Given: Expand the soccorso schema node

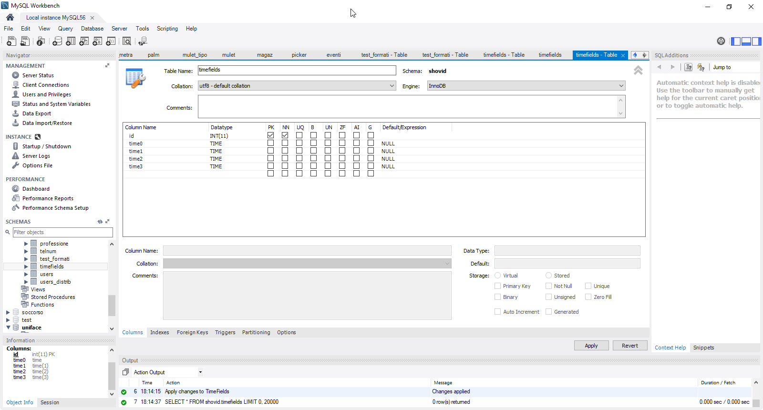Looking at the screenshot, I should 8,312.
